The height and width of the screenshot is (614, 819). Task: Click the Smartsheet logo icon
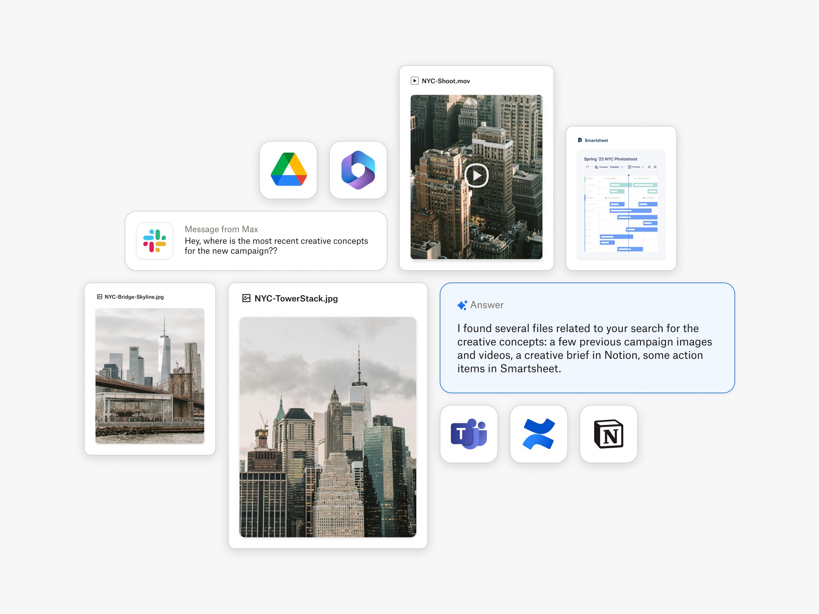[580, 140]
